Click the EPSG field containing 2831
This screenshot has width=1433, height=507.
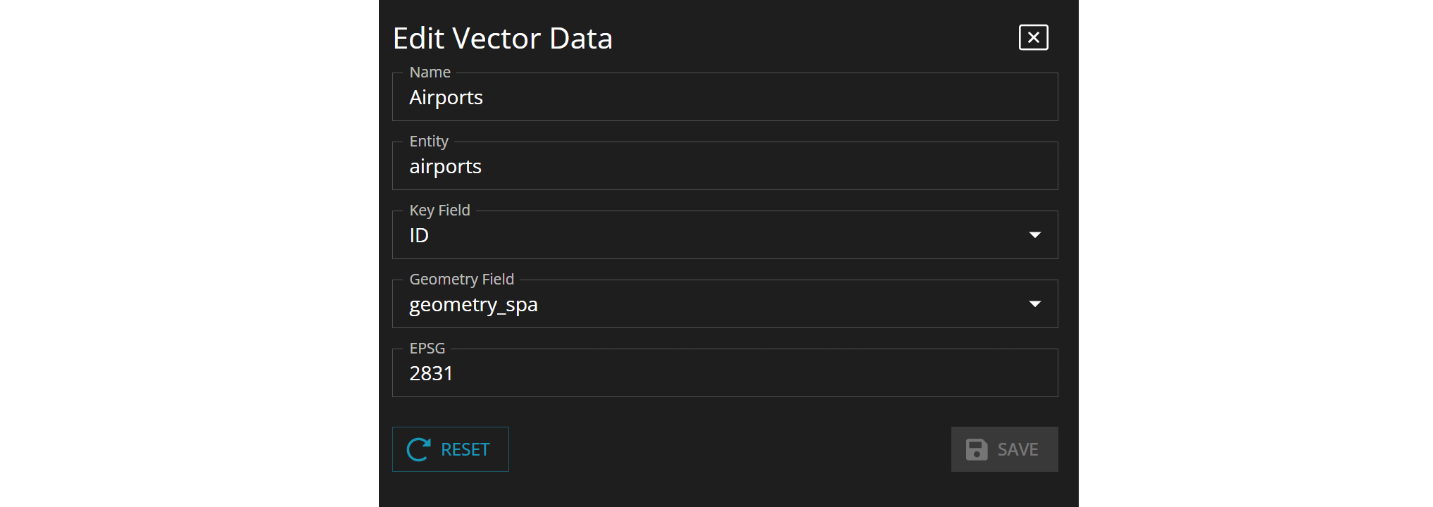click(x=725, y=373)
